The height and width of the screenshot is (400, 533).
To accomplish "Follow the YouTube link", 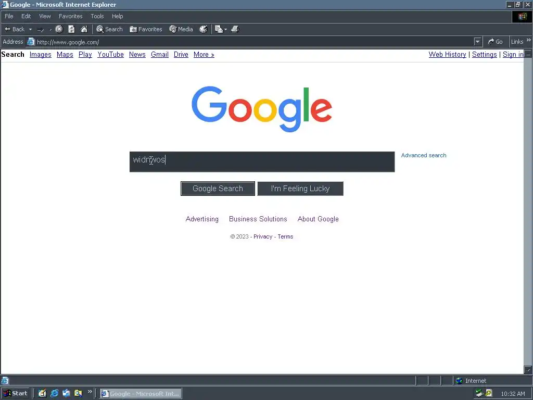I will point(110,54).
